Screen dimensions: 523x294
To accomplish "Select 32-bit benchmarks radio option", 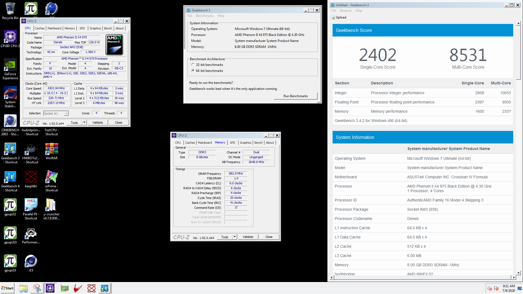I will (x=193, y=65).
